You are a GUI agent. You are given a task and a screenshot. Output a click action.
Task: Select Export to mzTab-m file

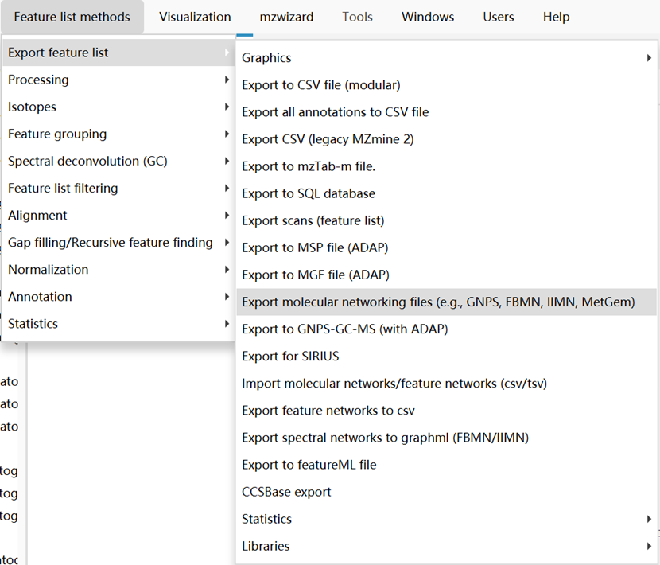309,166
